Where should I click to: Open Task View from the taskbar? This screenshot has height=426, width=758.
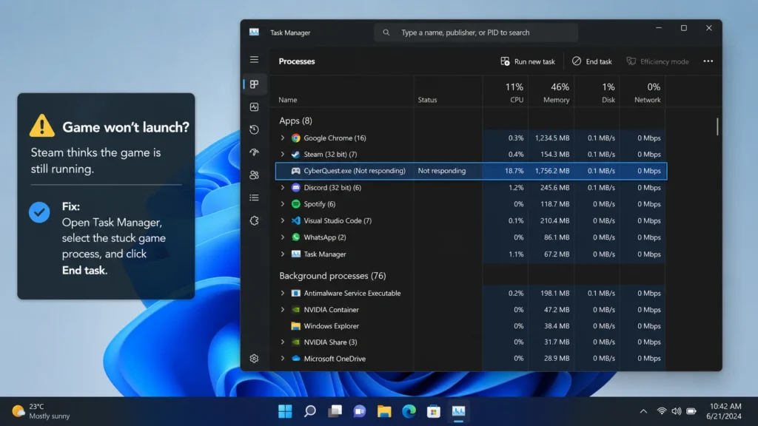click(335, 411)
